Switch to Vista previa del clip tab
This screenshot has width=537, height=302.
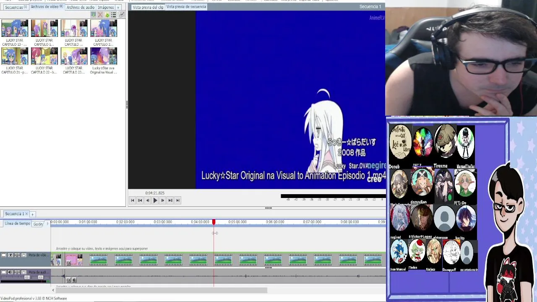click(148, 7)
